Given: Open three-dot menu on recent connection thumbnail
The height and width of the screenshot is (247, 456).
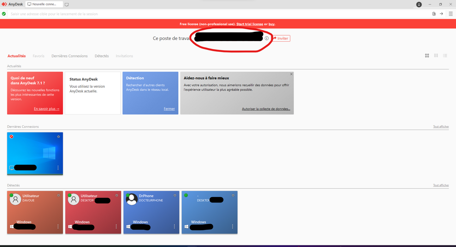Looking at the screenshot, I should (58, 168).
